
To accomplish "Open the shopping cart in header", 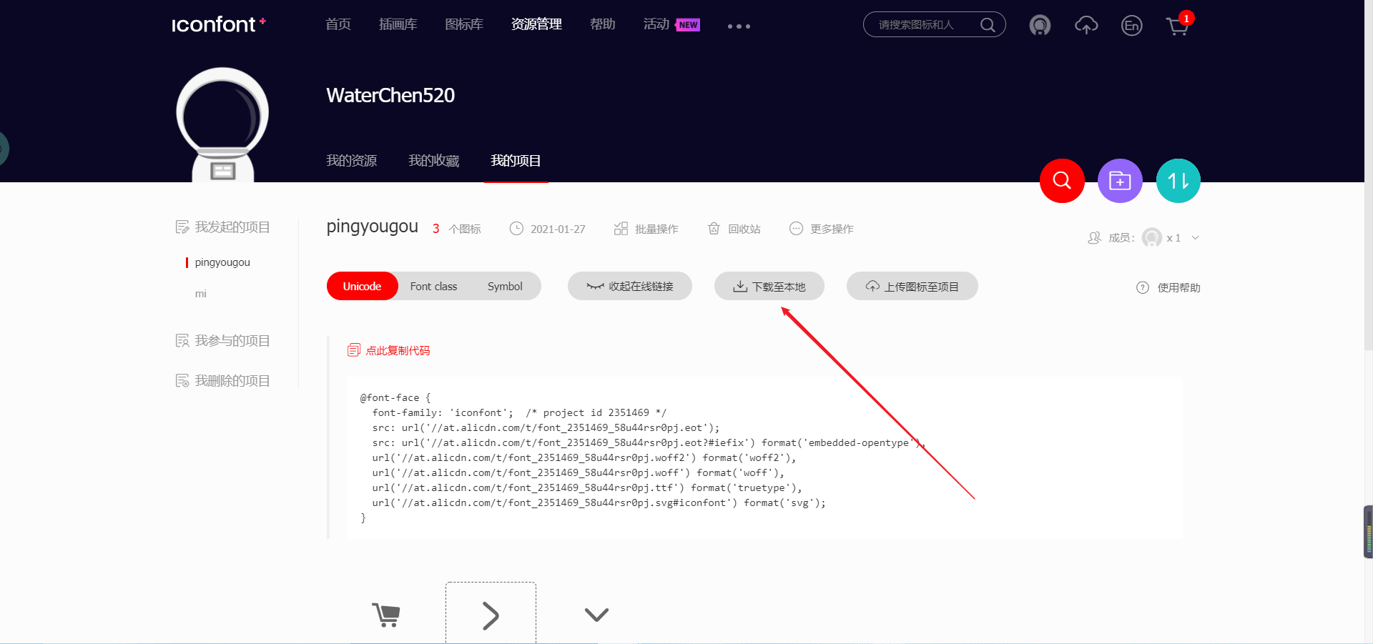I will tap(1177, 26).
